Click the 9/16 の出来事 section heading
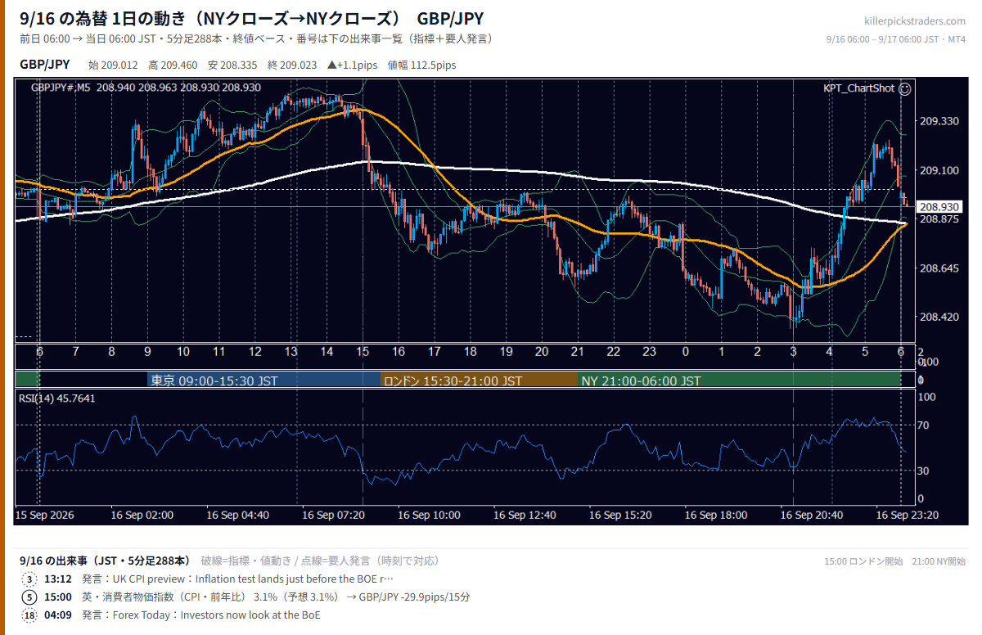This screenshot has height=635, width=982. [105, 561]
